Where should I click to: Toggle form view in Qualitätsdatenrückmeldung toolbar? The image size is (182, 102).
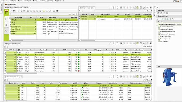140,76
